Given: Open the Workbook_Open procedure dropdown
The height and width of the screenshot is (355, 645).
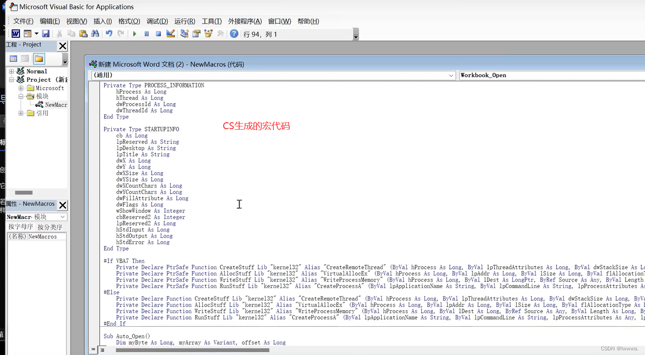Looking at the screenshot, I should coord(552,75).
